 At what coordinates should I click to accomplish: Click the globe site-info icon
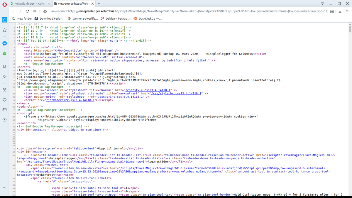(45, 11)
